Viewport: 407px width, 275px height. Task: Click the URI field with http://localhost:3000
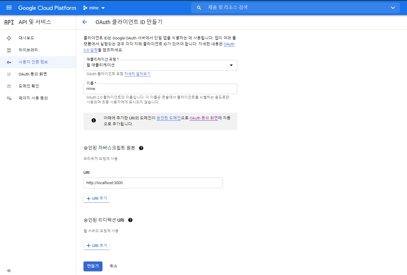pyautogui.click(x=153, y=183)
